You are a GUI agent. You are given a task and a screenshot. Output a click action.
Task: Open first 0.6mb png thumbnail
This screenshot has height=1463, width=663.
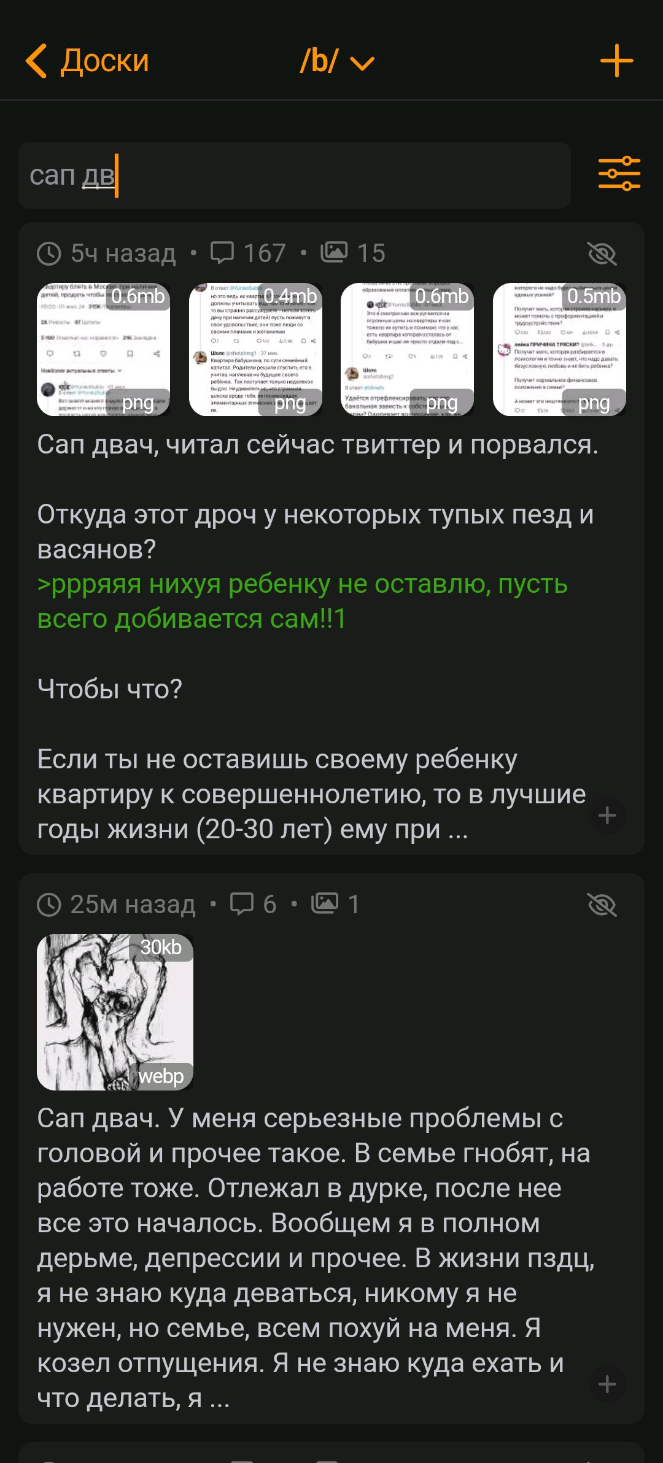point(104,349)
